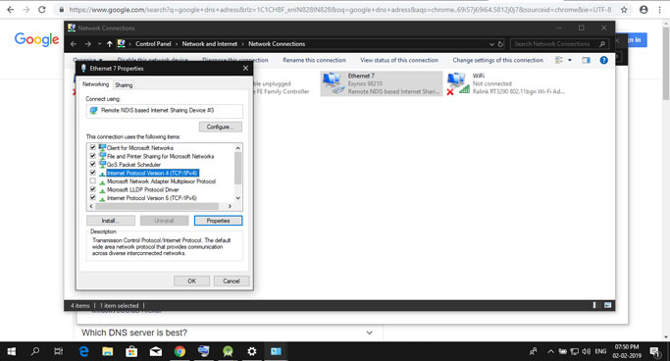Bookmark this page with star icon
Screen dimensions: 670x361
point(624,10)
